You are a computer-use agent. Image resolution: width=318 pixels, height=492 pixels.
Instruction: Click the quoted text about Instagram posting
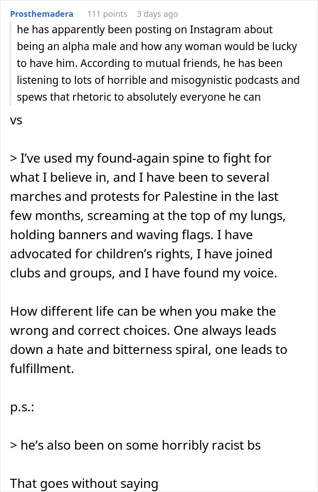pyautogui.click(x=158, y=63)
